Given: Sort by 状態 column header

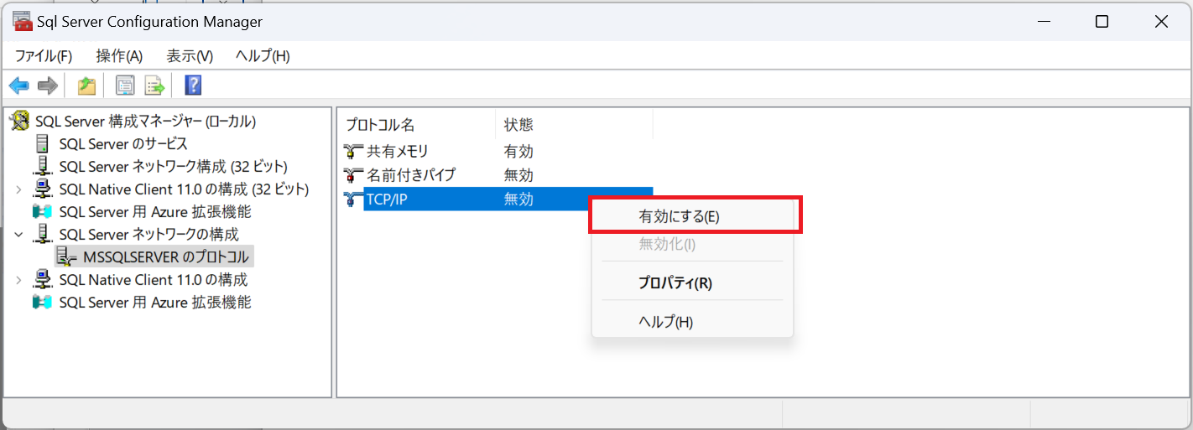Looking at the screenshot, I should click(574, 125).
